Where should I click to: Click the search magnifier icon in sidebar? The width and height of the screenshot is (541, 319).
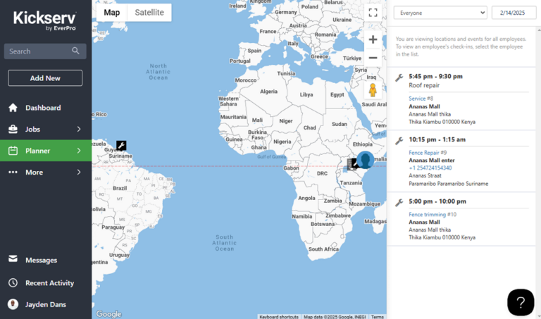pos(75,51)
